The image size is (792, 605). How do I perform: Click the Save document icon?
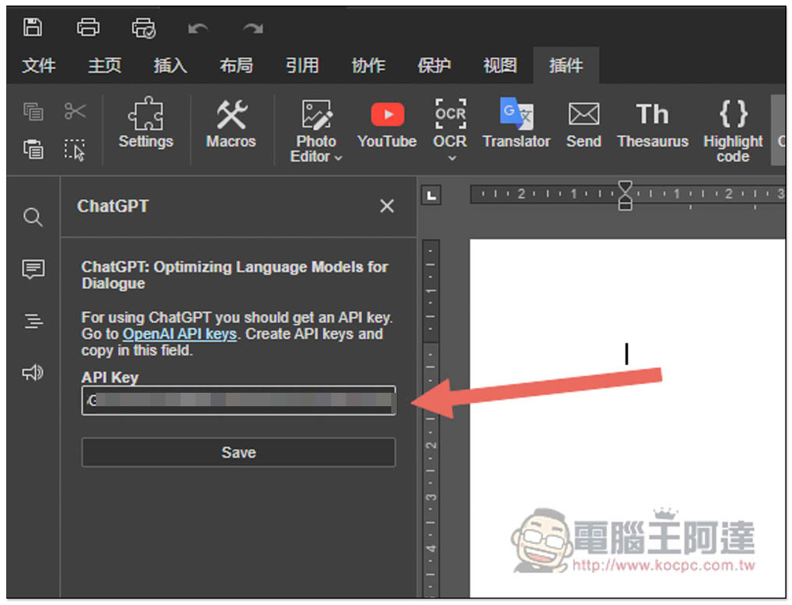click(x=32, y=27)
